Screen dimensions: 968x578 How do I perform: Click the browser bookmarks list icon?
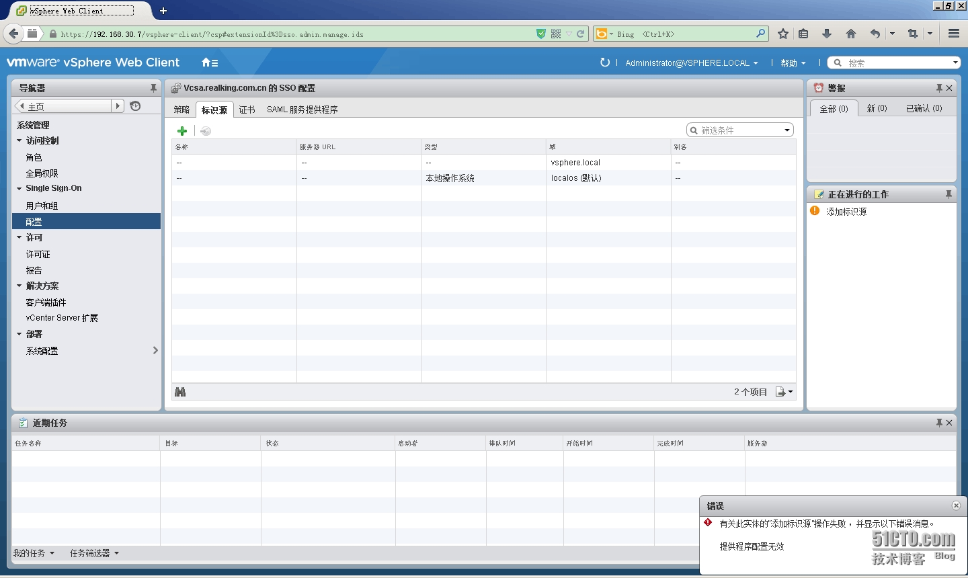[803, 34]
